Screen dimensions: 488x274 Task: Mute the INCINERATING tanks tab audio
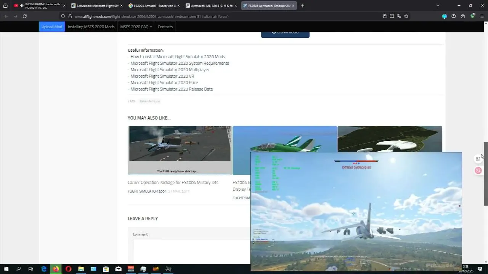21,6
